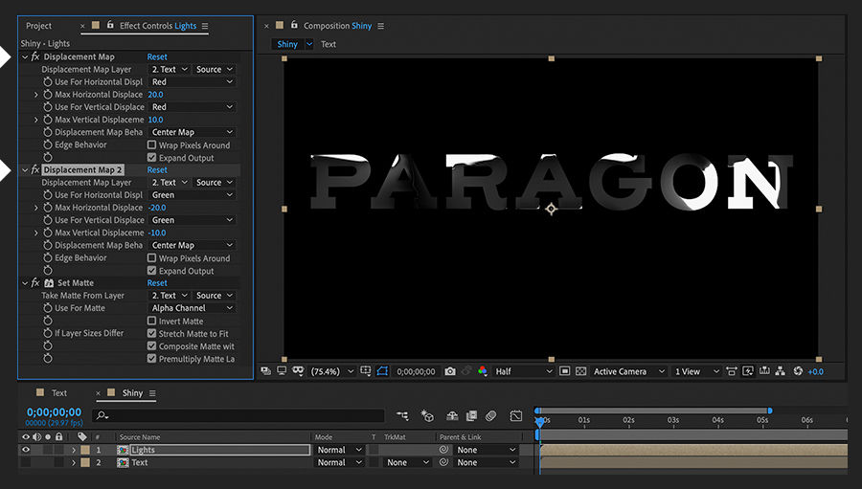Viewport: 862px width, 489px height.
Task: Uncheck Stretch Matte to Fit
Action: pyautogui.click(x=151, y=334)
